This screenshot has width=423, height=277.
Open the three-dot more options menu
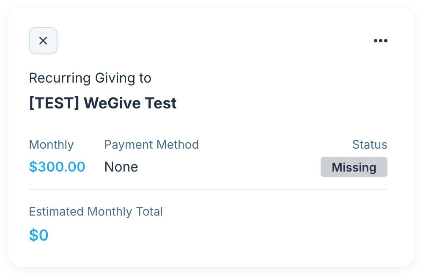380,41
